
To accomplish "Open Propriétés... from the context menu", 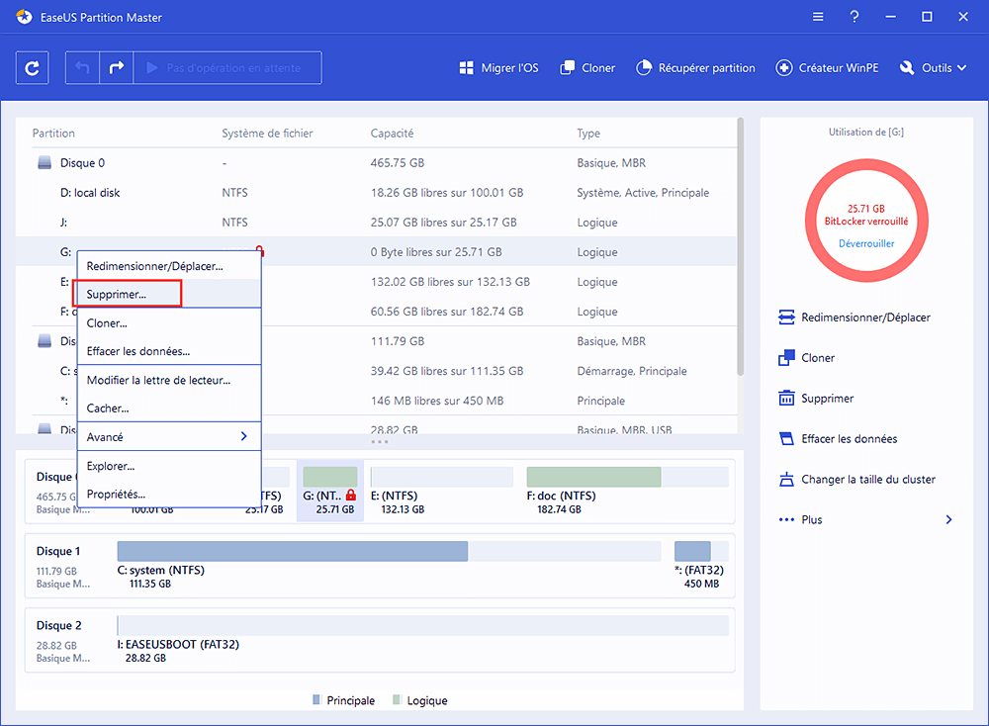I will coord(169,494).
